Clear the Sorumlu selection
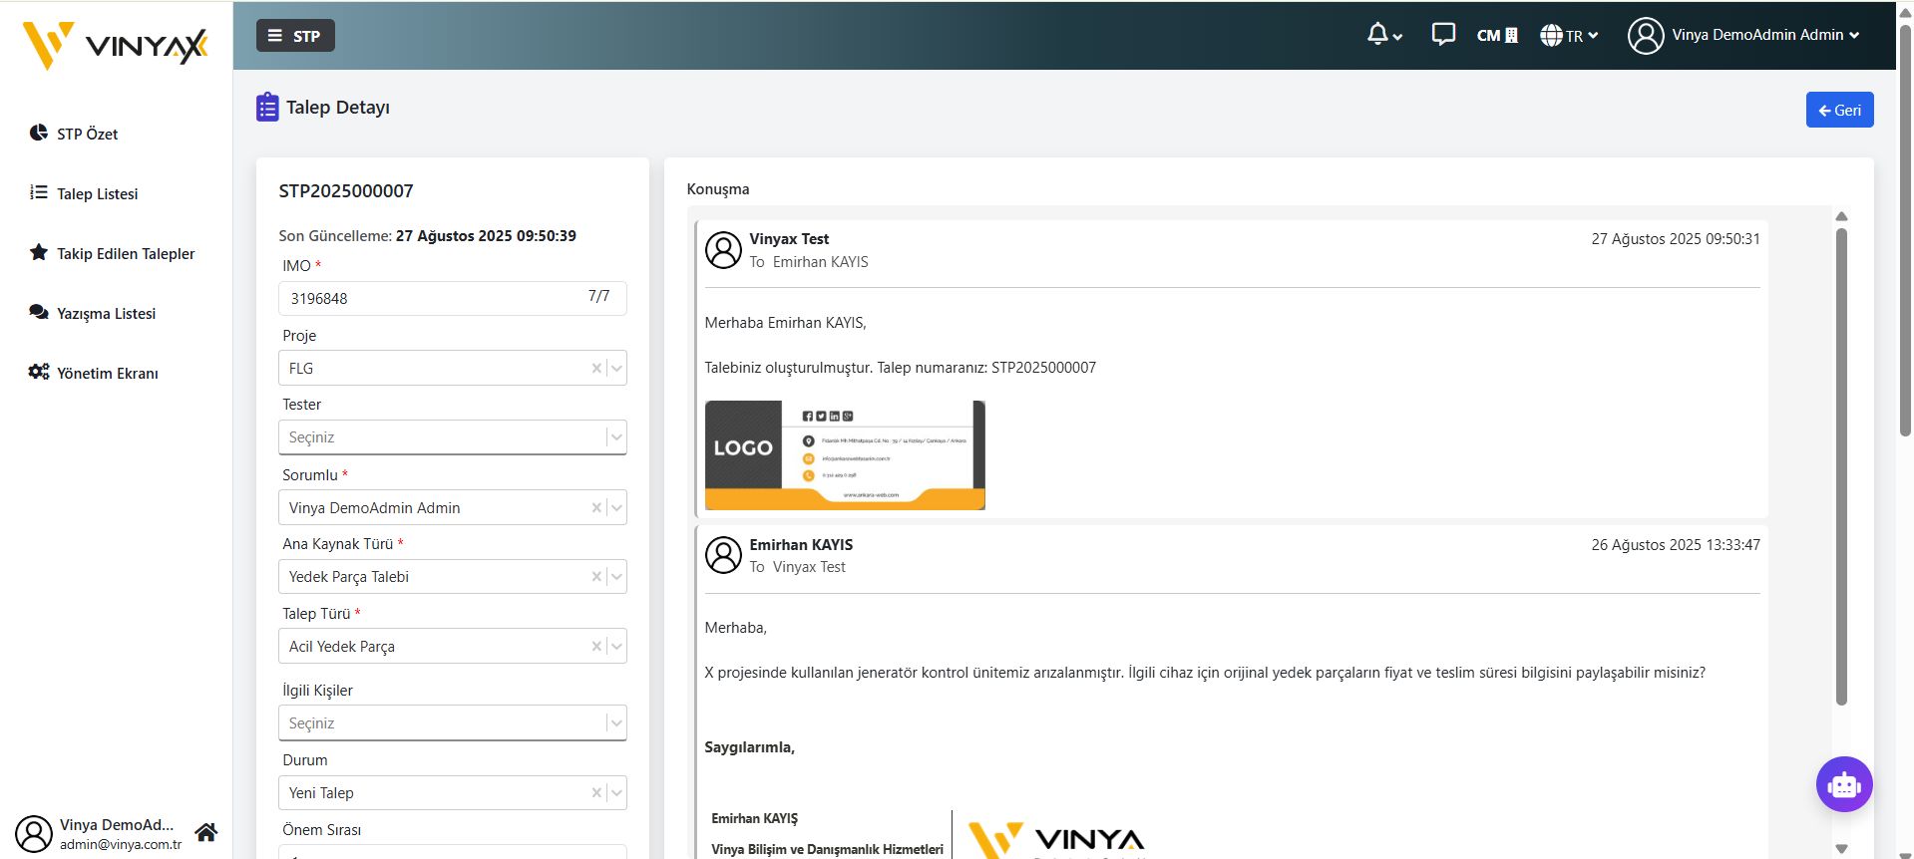This screenshot has width=1914, height=859. (x=596, y=508)
